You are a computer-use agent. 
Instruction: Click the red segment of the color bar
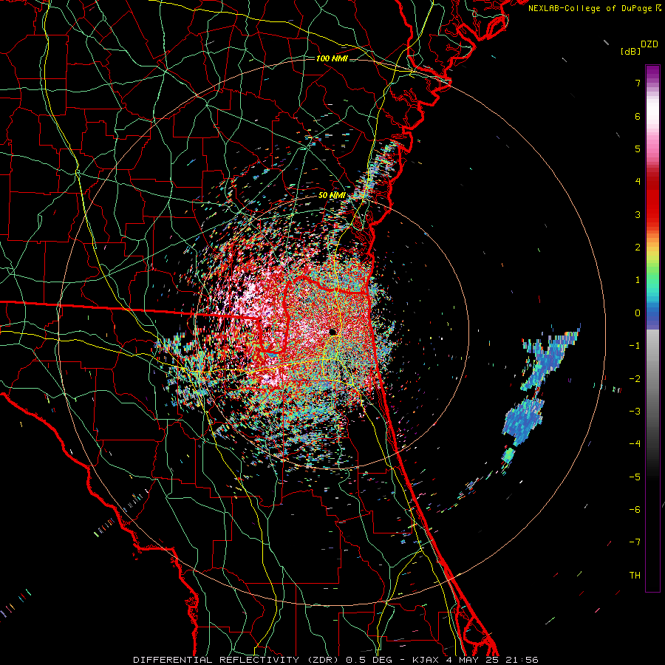(x=652, y=199)
